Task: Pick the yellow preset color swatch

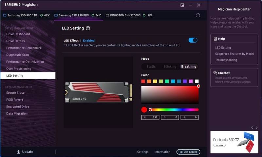Action: point(155,81)
